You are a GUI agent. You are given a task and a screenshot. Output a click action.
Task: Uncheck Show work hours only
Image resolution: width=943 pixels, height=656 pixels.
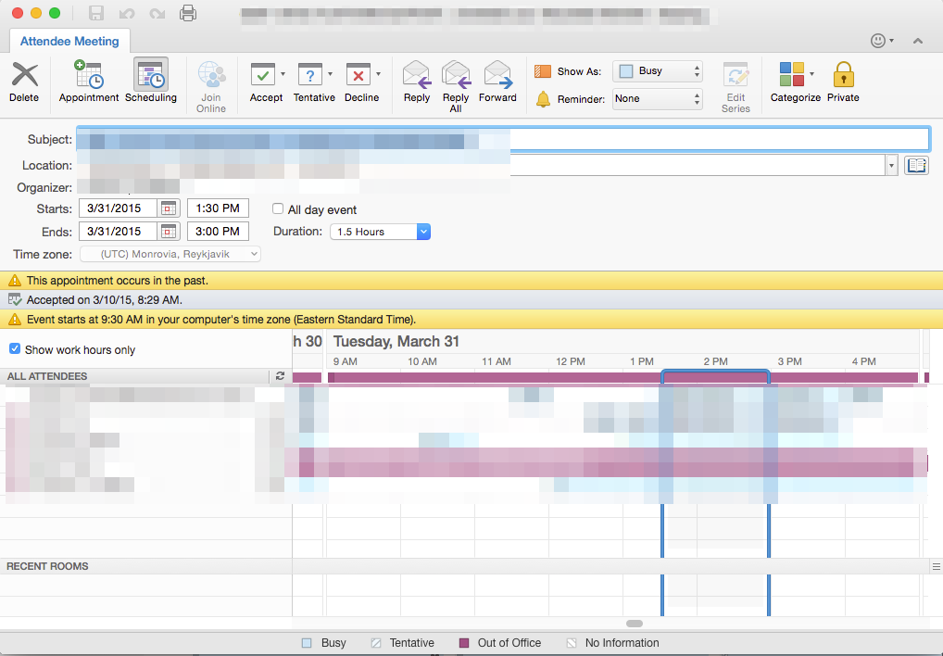click(15, 348)
